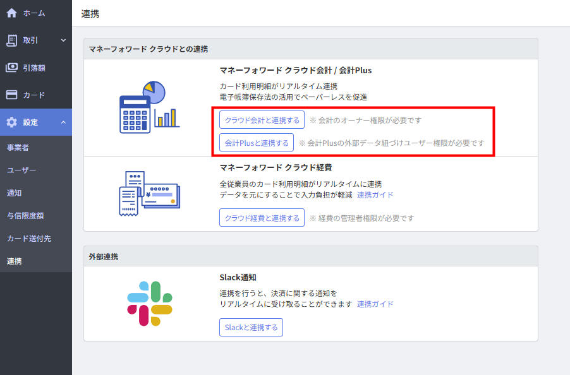Click the Slack logo
This screenshot has width=570, height=375.
pyautogui.click(x=150, y=304)
